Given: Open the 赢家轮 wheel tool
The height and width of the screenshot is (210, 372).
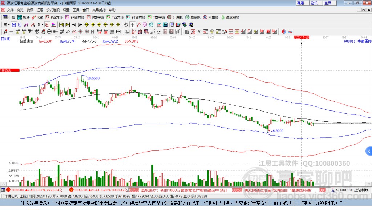Looking at the screenshot, I should click(193, 17).
